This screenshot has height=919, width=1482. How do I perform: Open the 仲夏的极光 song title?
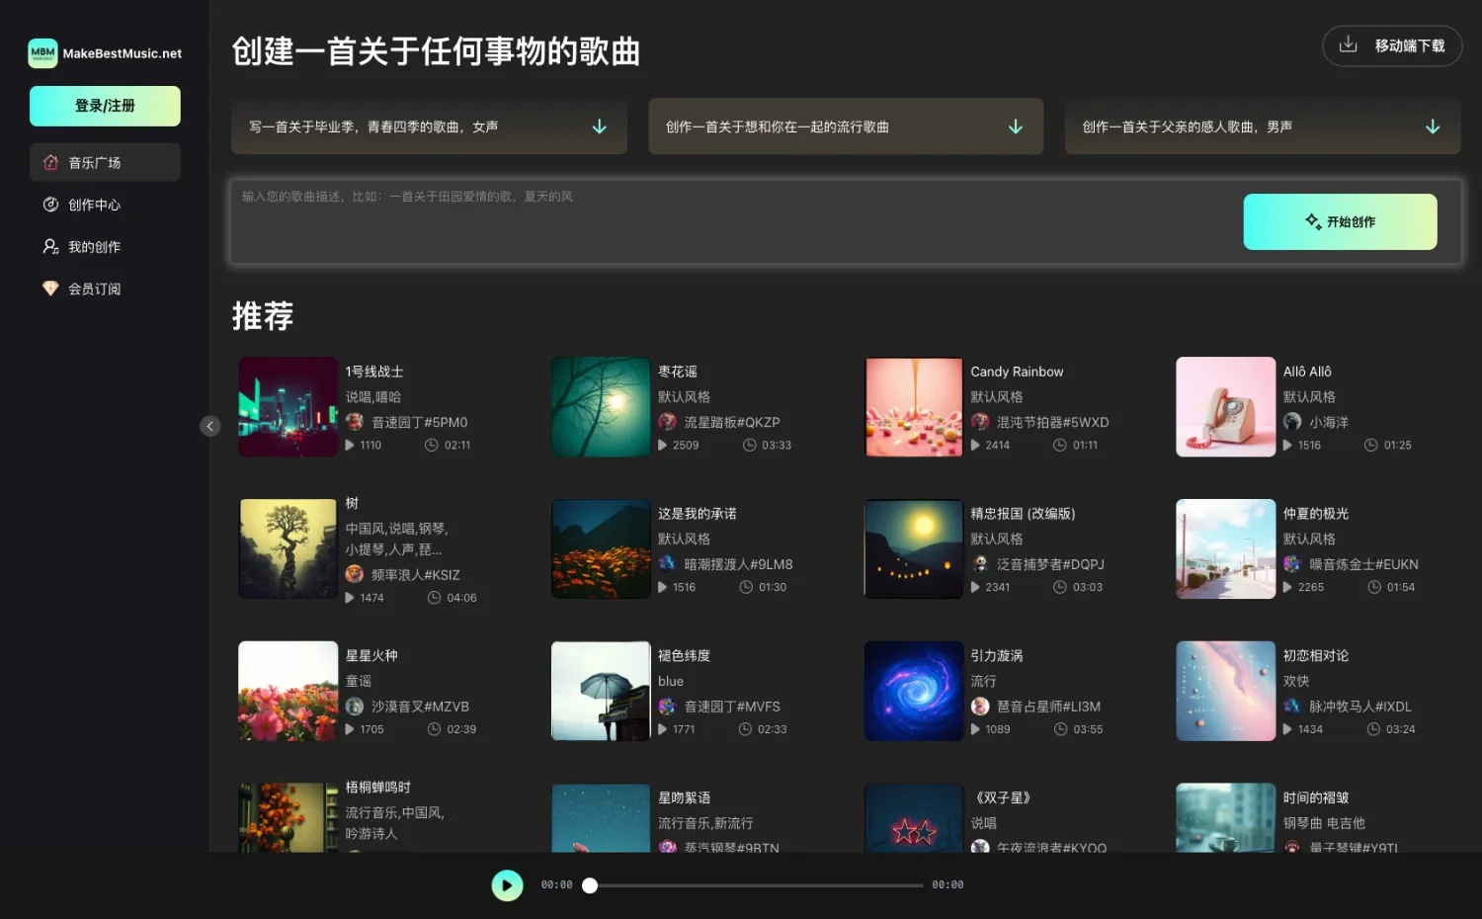click(x=1316, y=514)
